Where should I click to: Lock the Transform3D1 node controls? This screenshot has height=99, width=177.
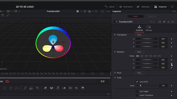coord(168,22)
